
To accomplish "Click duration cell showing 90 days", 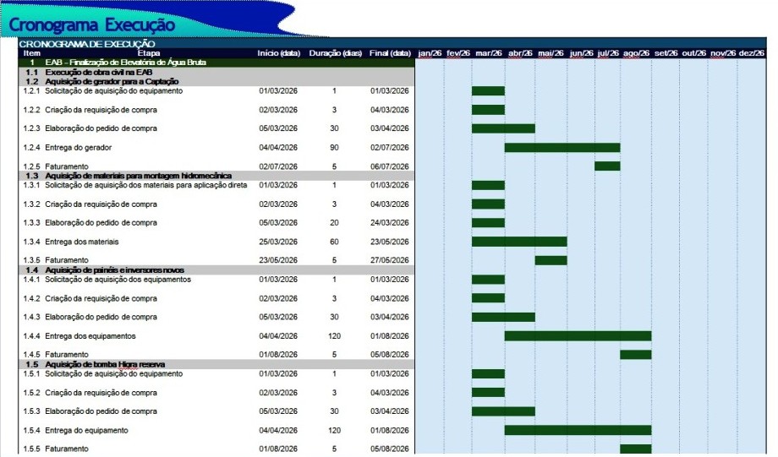I will coord(334,148).
